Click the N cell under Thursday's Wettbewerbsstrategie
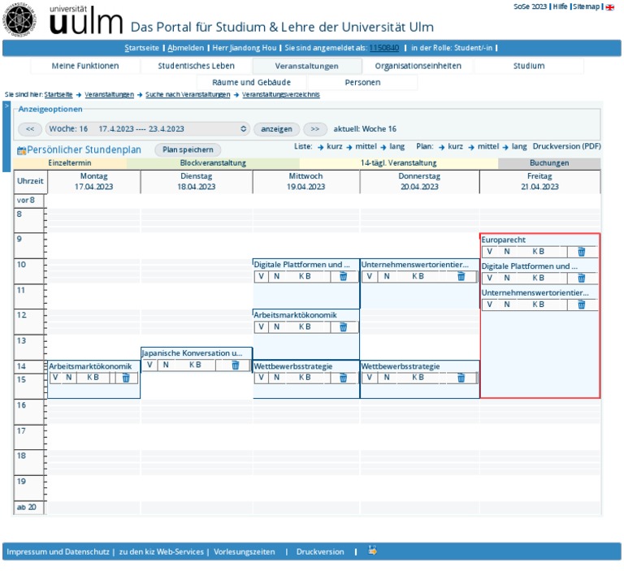 tap(387, 378)
